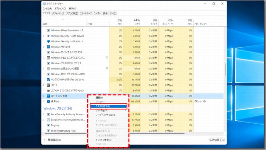Switch to the 詳細 tab
This screenshot has height=150, width=266.
click(x=105, y=13)
